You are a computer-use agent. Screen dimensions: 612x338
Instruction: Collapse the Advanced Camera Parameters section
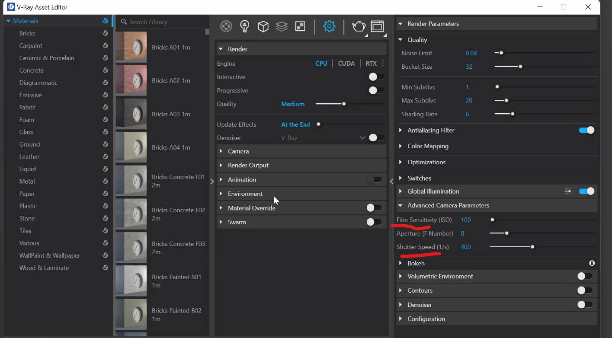click(x=497, y=205)
